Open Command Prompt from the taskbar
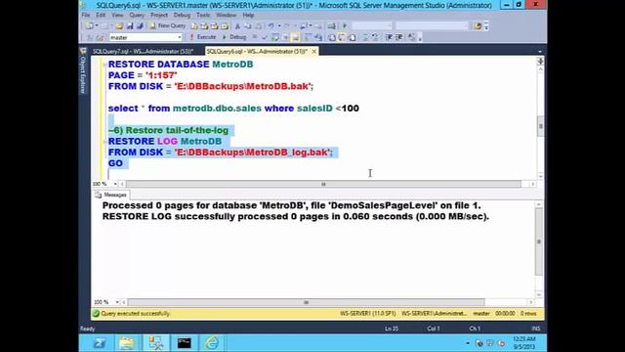 pyautogui.click(x=185, y=343)
